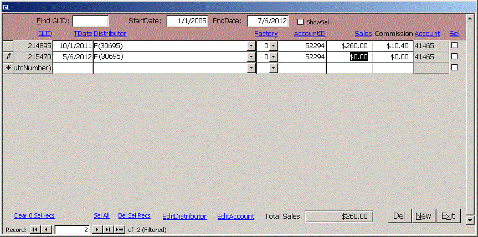Click vertical scrollbar up arrow

(x=470, y=18)
